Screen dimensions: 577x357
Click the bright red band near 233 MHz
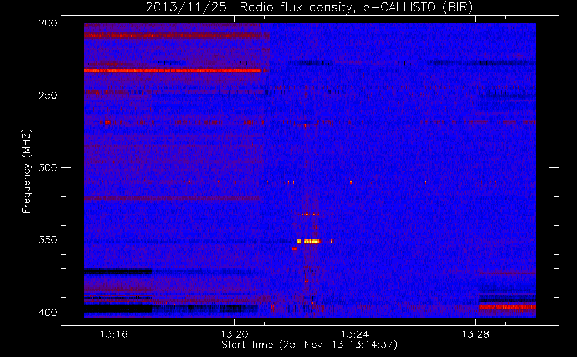click(x=173, y=71)
